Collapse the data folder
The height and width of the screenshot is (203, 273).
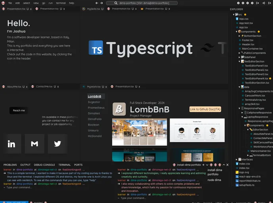tap(239, 87)
